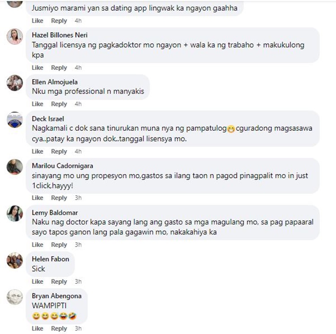View Bryan Abengona's avatar
336x334 pixels.
pos(15,297)
